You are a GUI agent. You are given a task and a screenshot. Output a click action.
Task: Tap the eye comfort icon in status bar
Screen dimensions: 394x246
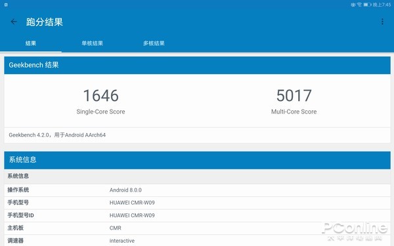pos(353,5)
